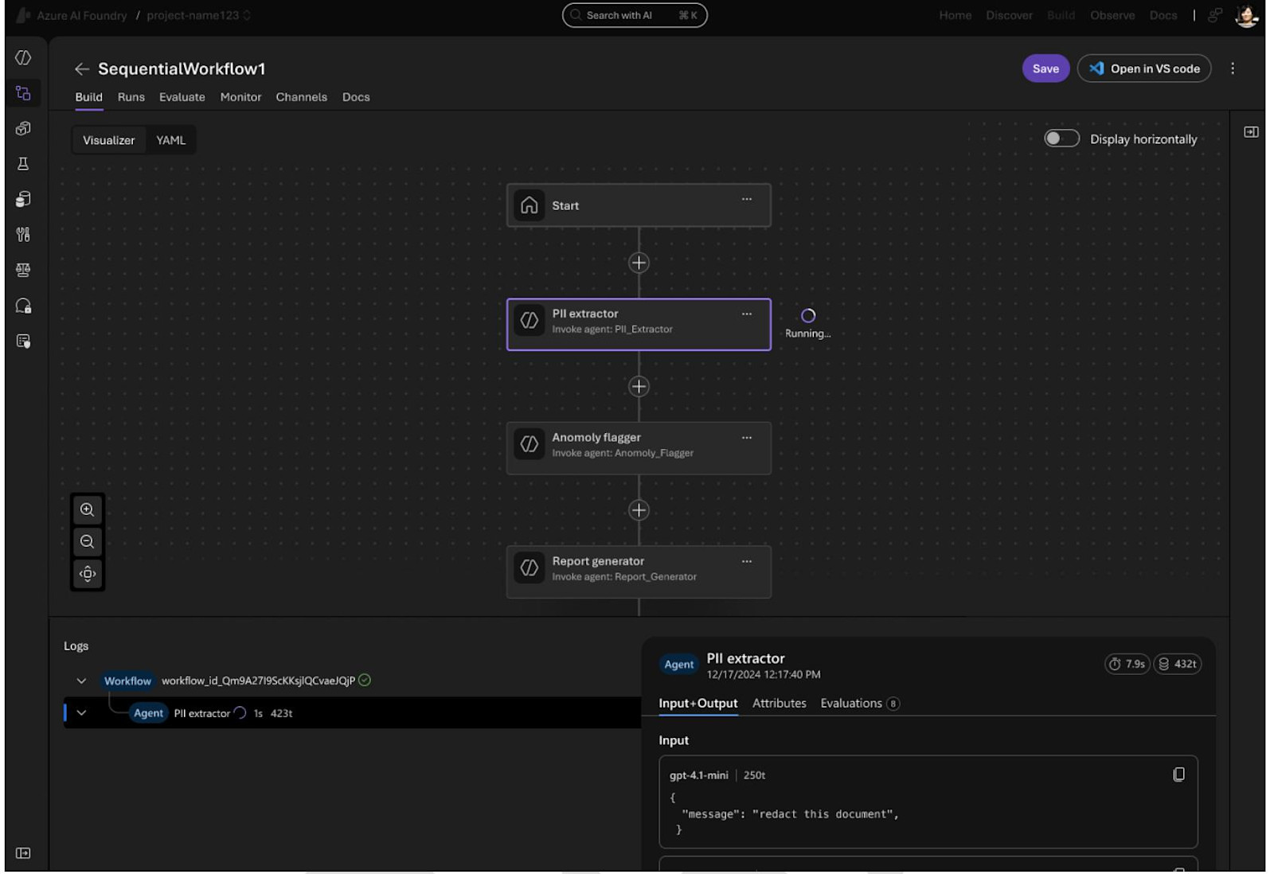Select the Anomoly flagger workflow node
1274x874 pixels.
[x=639, y=448]
